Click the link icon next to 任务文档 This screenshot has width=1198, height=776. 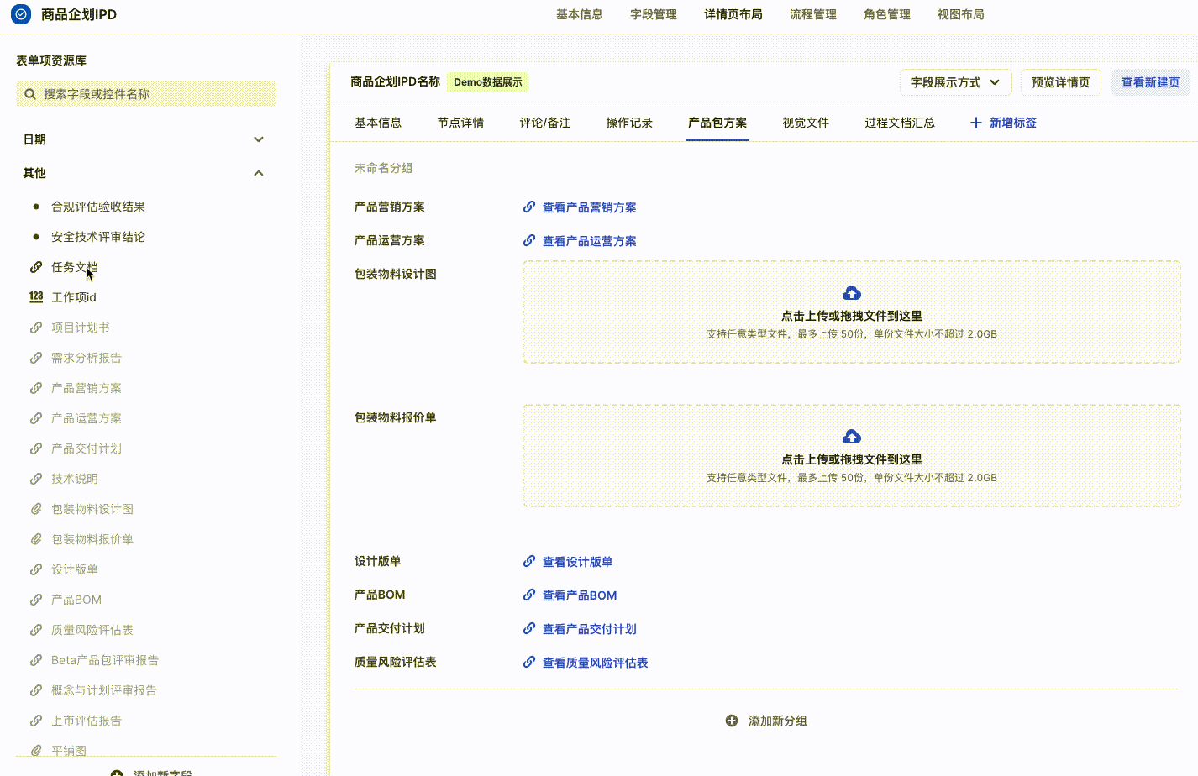point(36,267)
